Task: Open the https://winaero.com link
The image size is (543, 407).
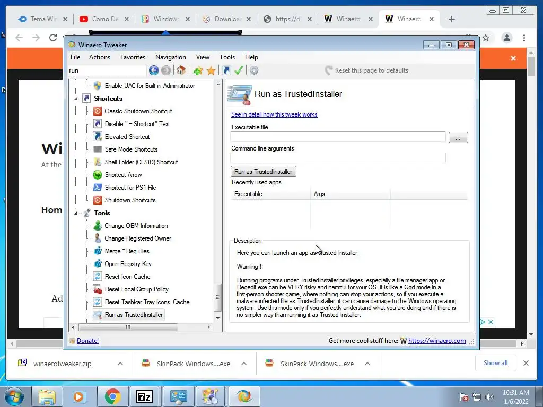Action: point(437,341)
